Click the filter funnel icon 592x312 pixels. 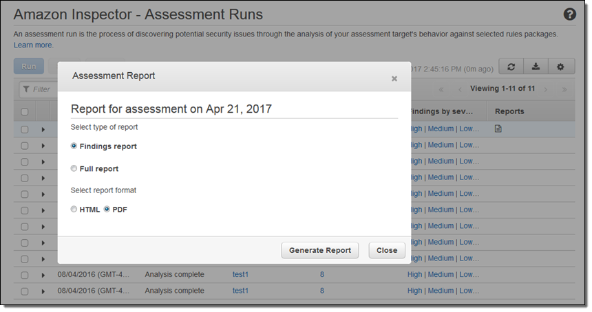25,89
